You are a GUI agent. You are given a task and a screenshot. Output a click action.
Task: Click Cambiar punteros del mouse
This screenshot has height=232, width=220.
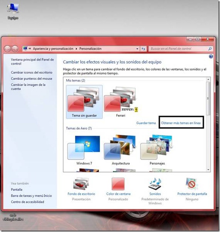(31, 78)
